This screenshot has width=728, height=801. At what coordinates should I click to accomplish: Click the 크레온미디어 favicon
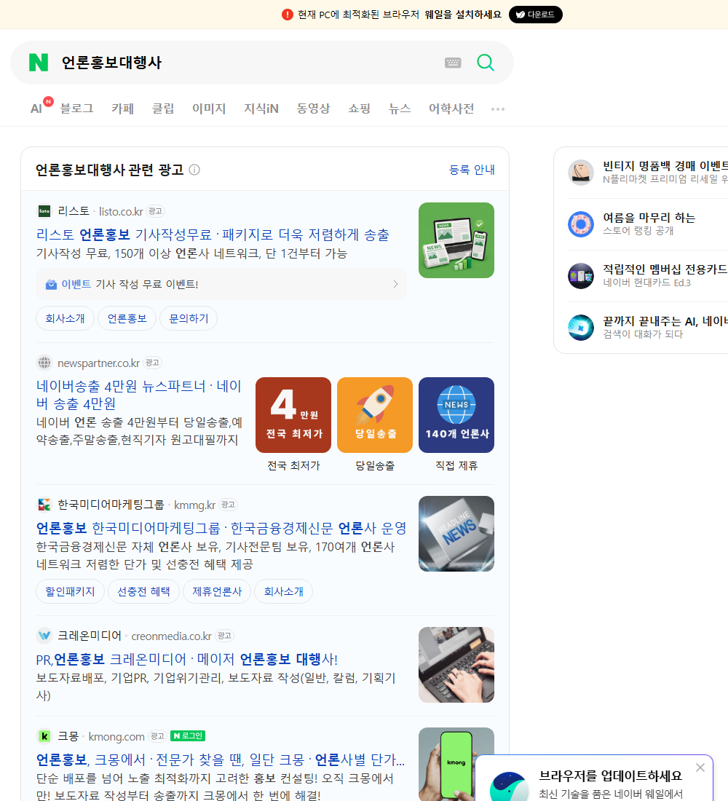(x=44, y=636)
